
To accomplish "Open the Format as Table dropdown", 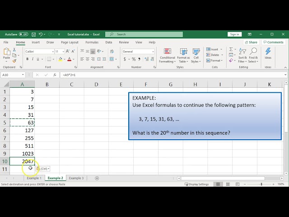I will [x=183, y=55].
